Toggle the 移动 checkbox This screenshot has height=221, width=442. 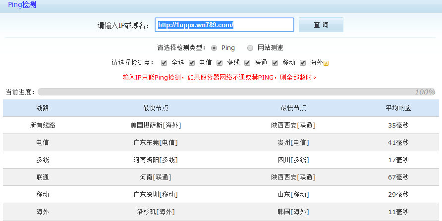pyautogui.click(x=275, y=63)
